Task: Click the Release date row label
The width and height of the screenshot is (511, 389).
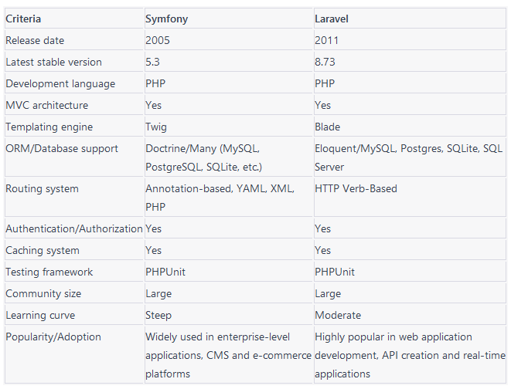Action: (74, 40)
